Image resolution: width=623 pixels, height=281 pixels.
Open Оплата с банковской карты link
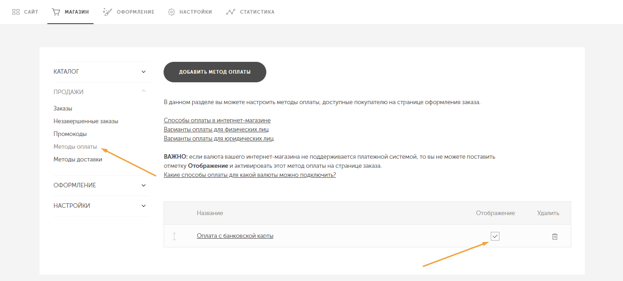(x=235, y=236)
